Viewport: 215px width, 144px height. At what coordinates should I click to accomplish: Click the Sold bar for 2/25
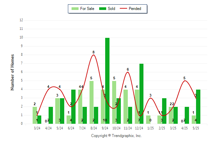(164, 111)
